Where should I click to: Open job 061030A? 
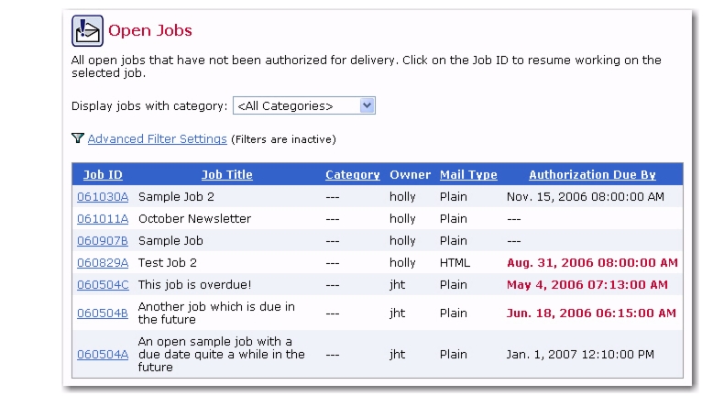click(x=103, y=197)
